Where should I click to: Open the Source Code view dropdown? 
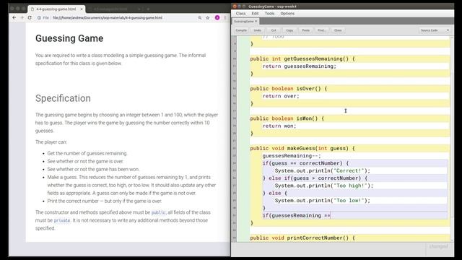coord(435,30)
